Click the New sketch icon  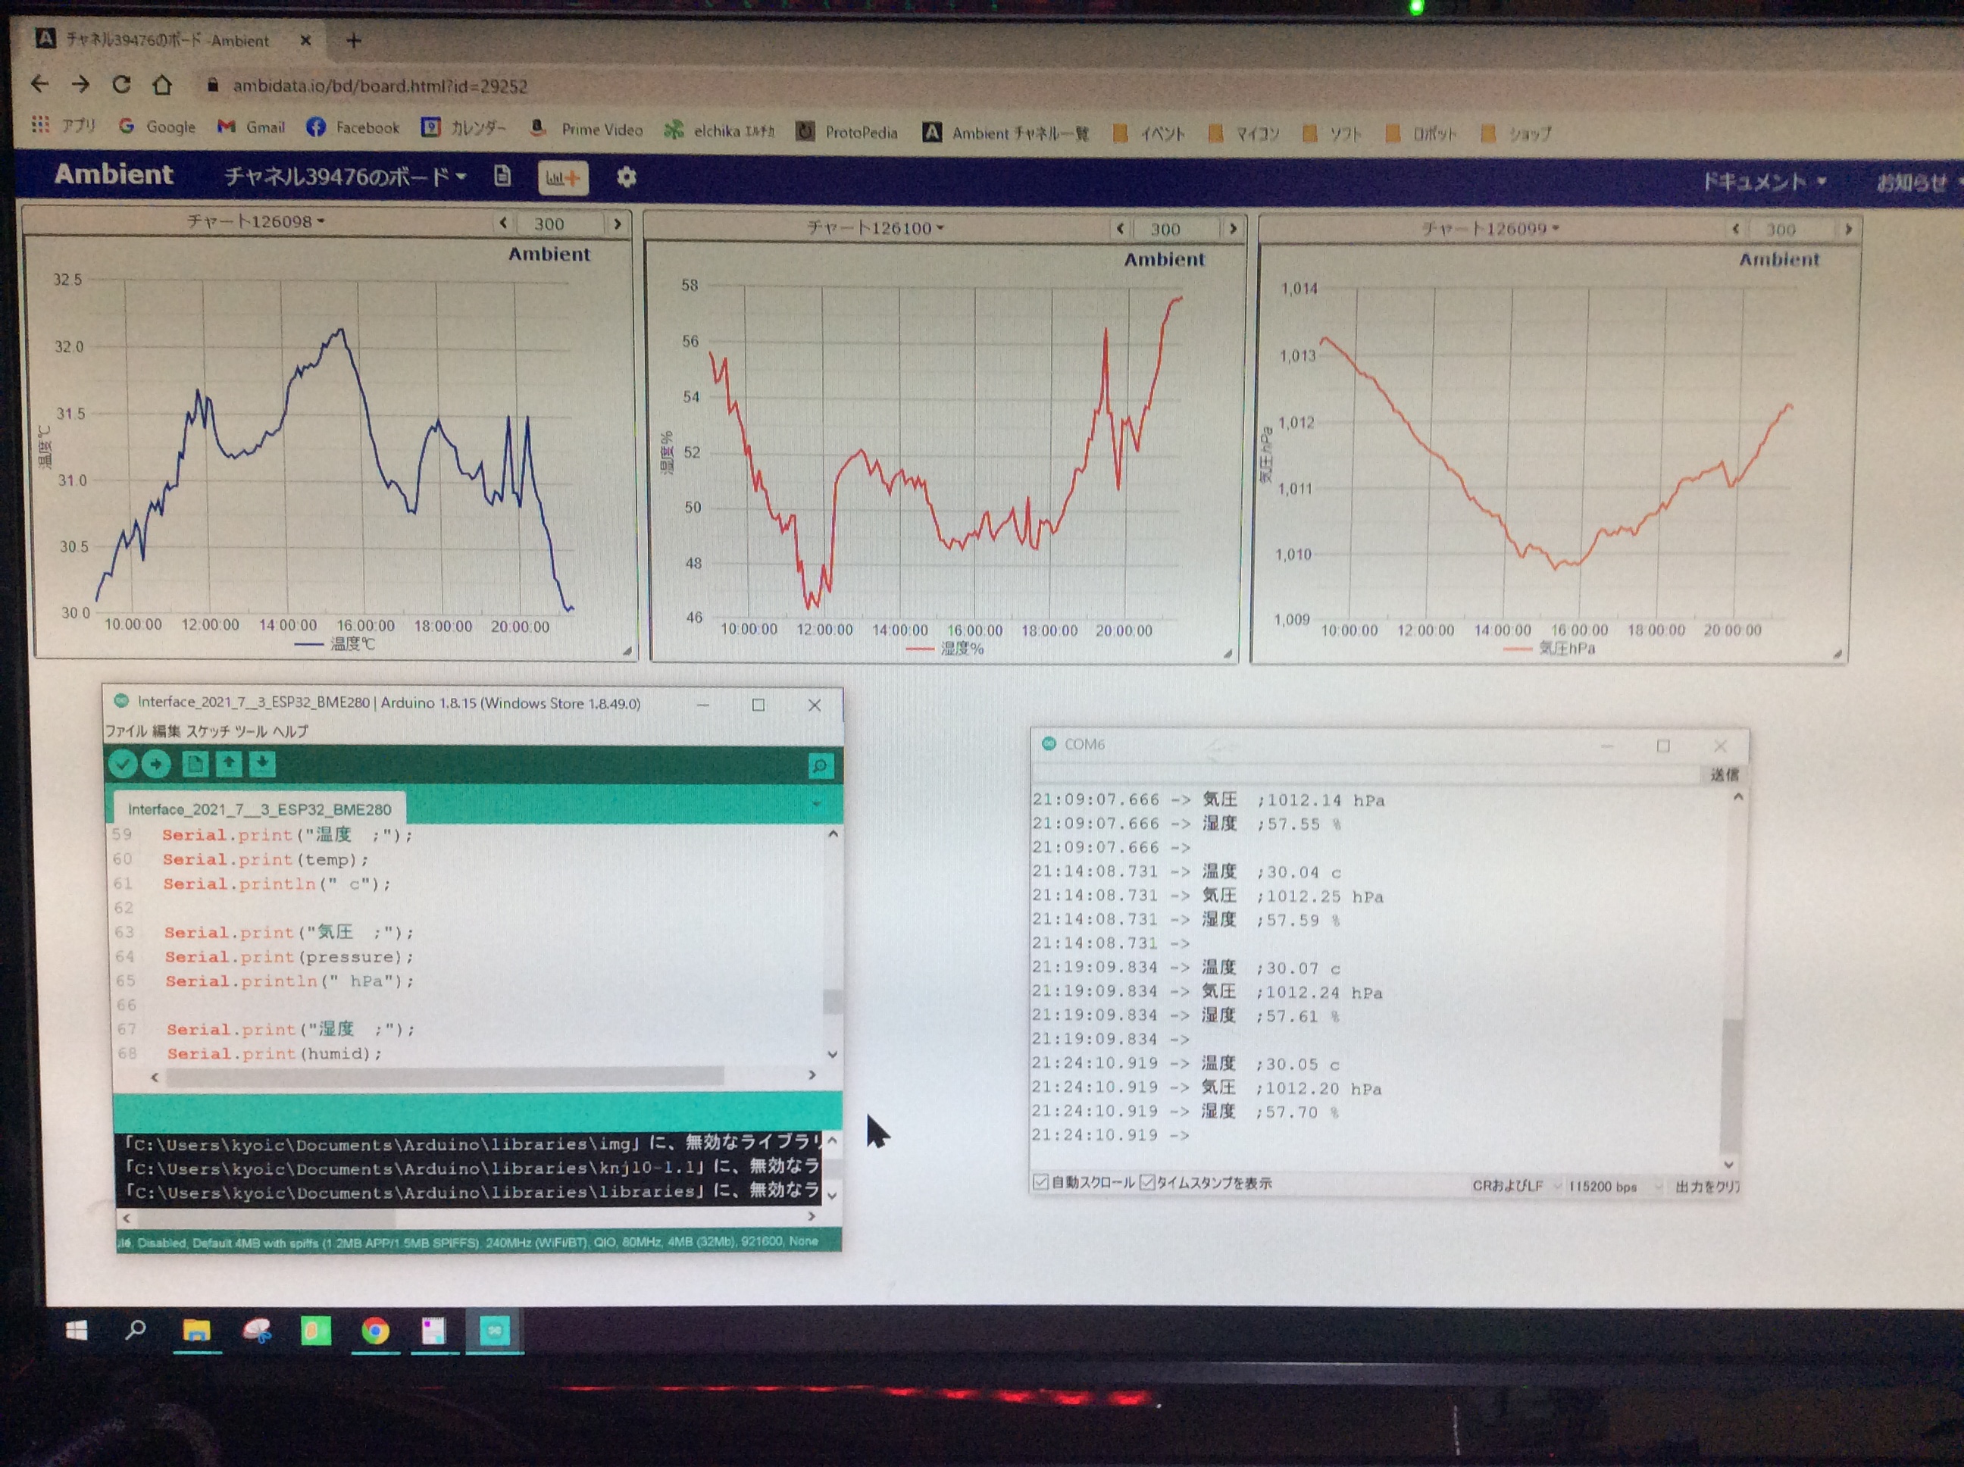point(195,763)
